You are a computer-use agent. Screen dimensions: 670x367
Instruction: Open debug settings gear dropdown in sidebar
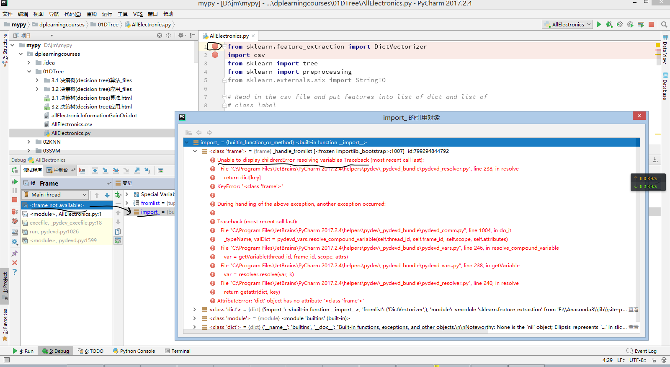click(15, 242)
